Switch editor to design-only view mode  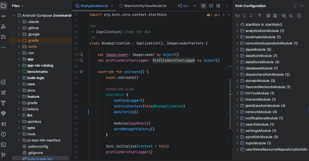[218, 6]
